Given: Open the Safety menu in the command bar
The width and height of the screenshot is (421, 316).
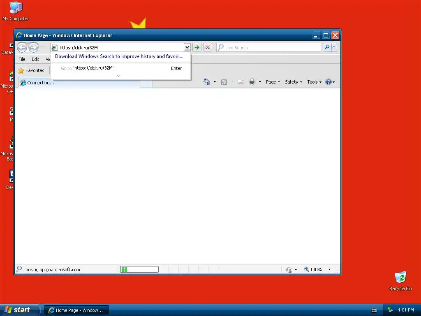Looking at the screenshot, I should [294, 82].
